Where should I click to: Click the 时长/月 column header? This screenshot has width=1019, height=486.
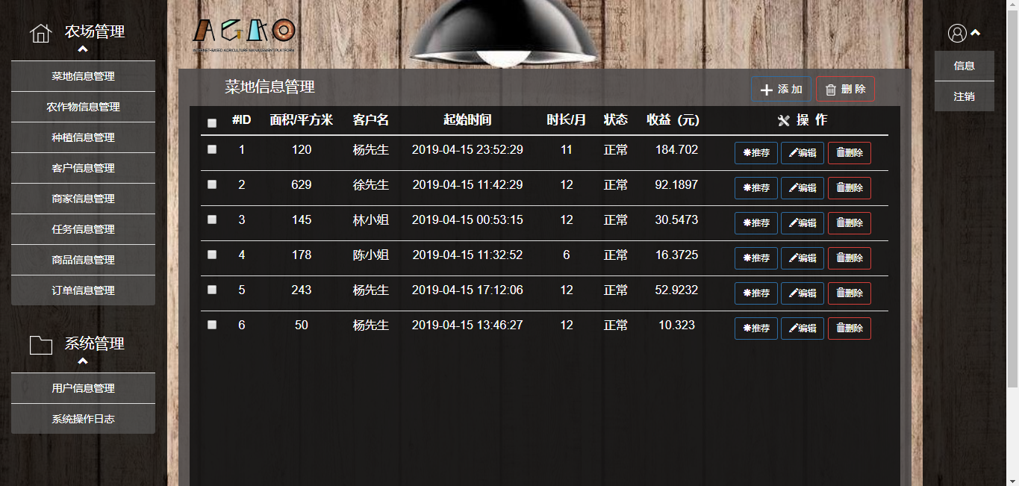[x=567, y=120]
